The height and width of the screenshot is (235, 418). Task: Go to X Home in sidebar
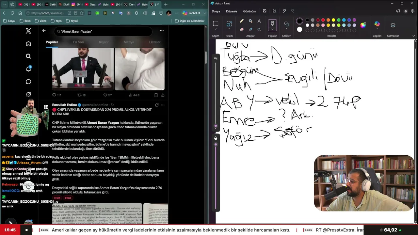tap(28, 44)
